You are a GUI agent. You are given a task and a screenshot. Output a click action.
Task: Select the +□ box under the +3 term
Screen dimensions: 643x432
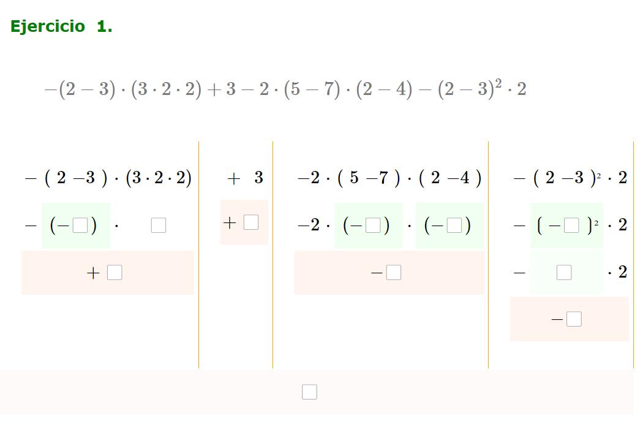click(x=251, y=222)
